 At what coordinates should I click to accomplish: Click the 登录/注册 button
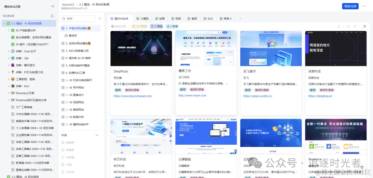350,6
